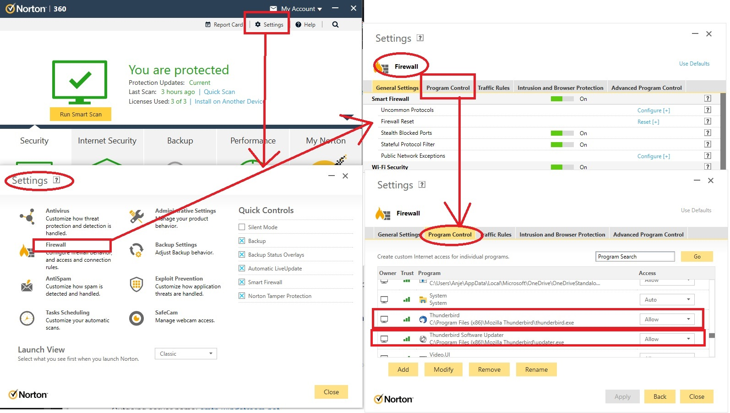The width and height of the screenshot is (730, 413).
Task: Click help icon for Stealth Blocked Ports row
Action: 708,133
